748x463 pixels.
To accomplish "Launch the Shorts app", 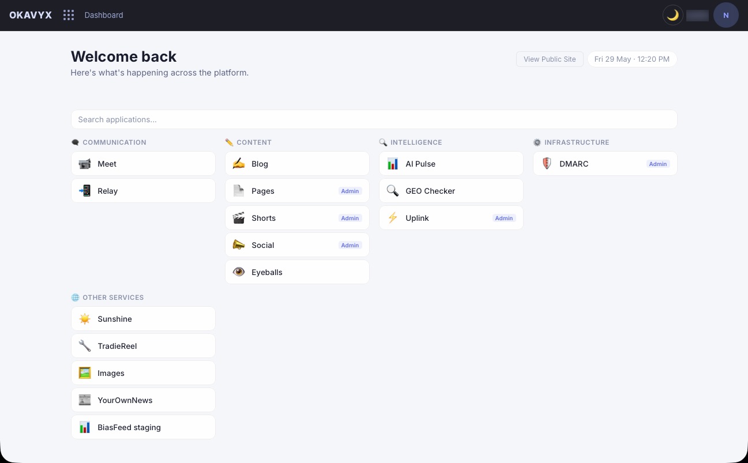I will 297,218.
